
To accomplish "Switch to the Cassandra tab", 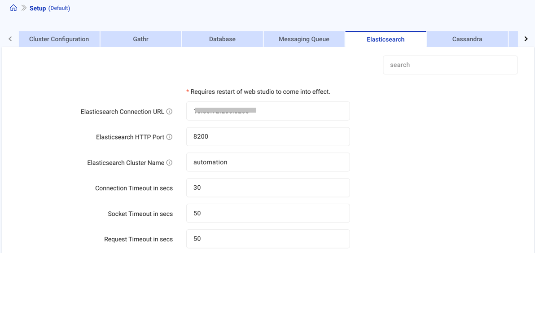I will (467, 39).
